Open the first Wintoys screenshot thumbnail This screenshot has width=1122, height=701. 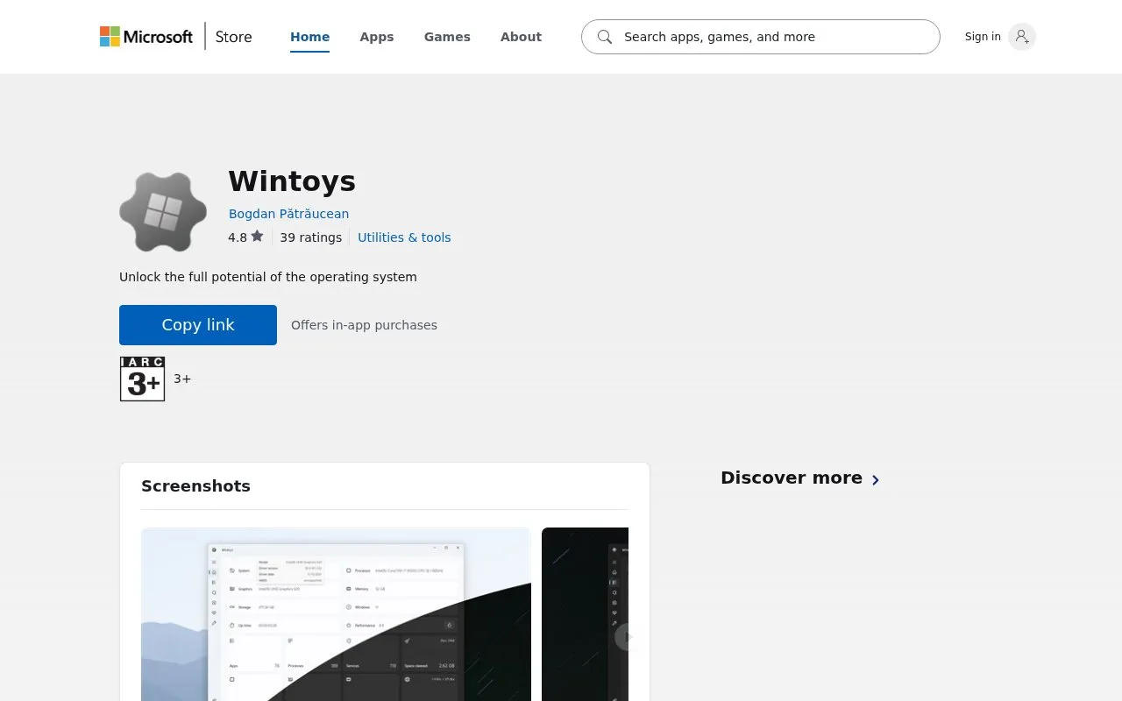click(x=336, y=614)
